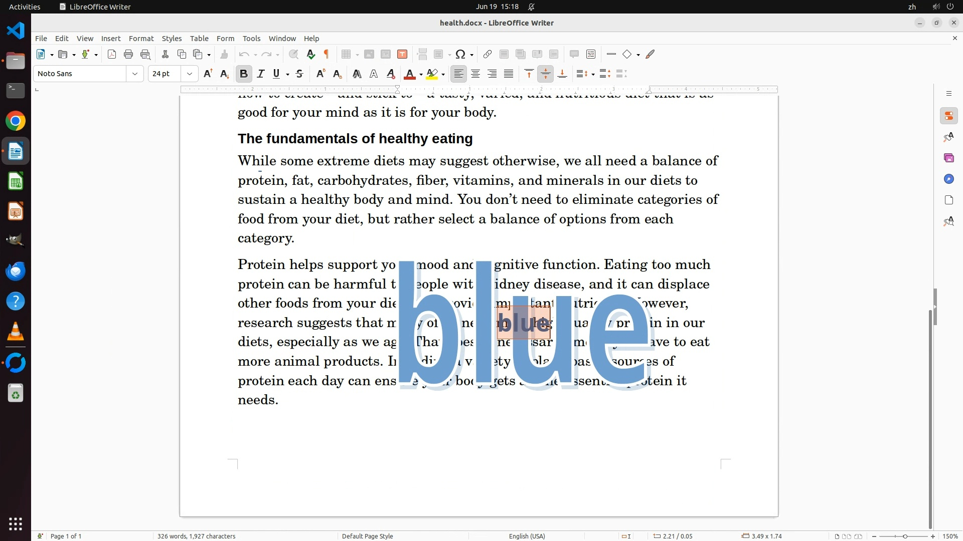Click the Insert Hyperlink icon
963x541 pixels.
point(487,54)
